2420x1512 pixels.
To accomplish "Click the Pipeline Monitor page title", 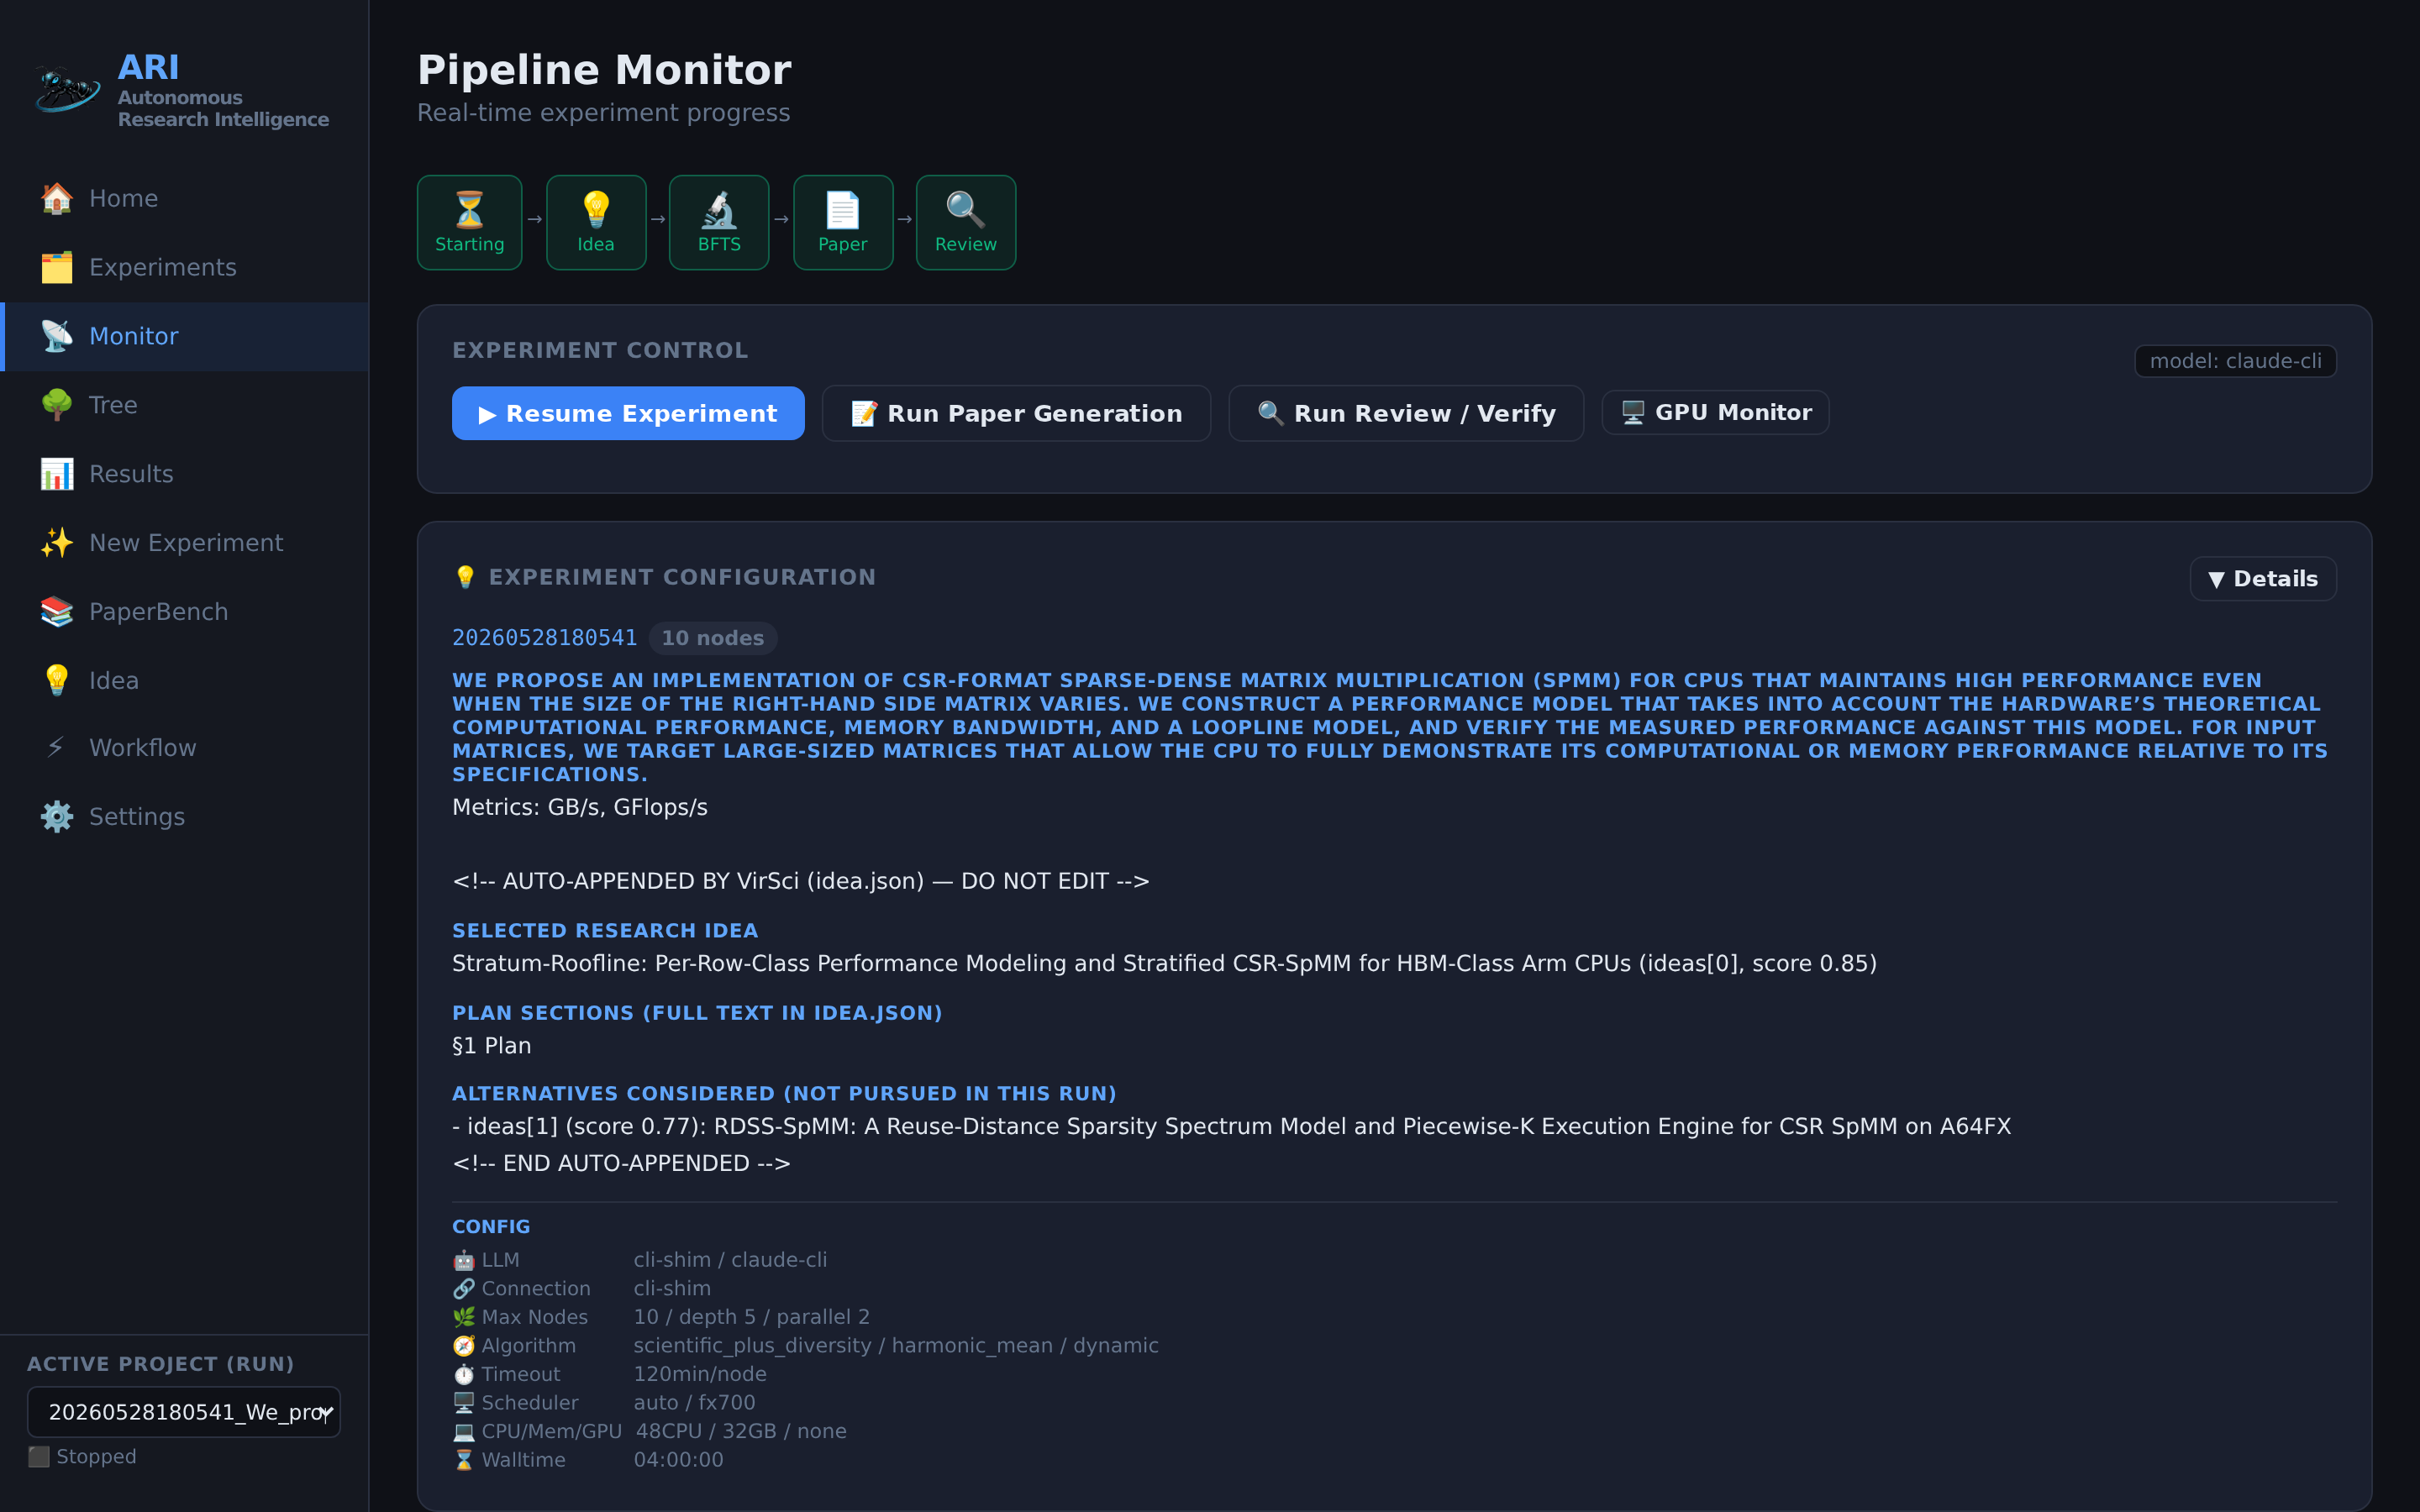I will pos(604,70).
